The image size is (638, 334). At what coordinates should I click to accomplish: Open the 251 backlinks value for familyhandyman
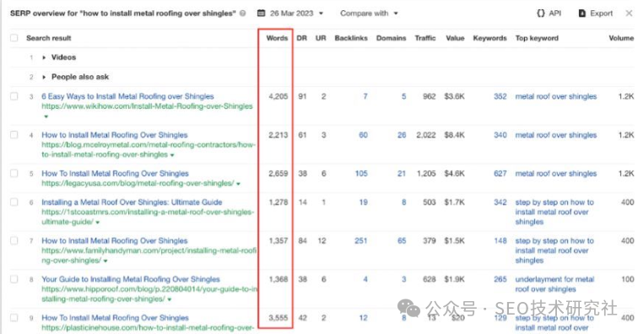point(361,240)
